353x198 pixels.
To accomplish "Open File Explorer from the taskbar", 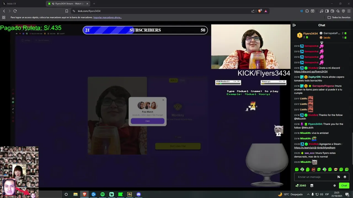I will pos(75,194).
